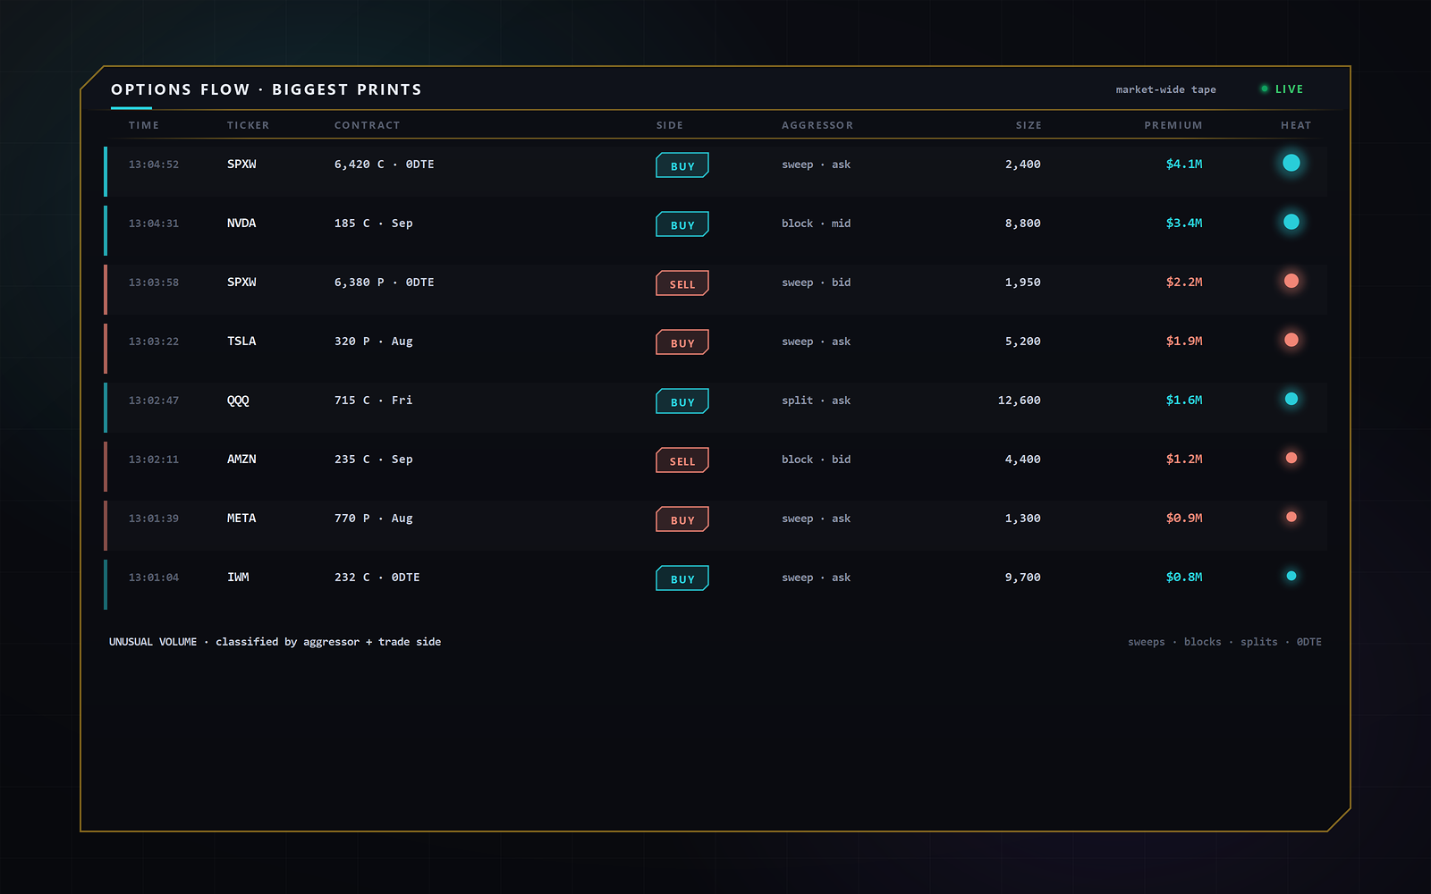
Task: Click the contract '235 C · Sep'
Action: [x=374, y=460]
